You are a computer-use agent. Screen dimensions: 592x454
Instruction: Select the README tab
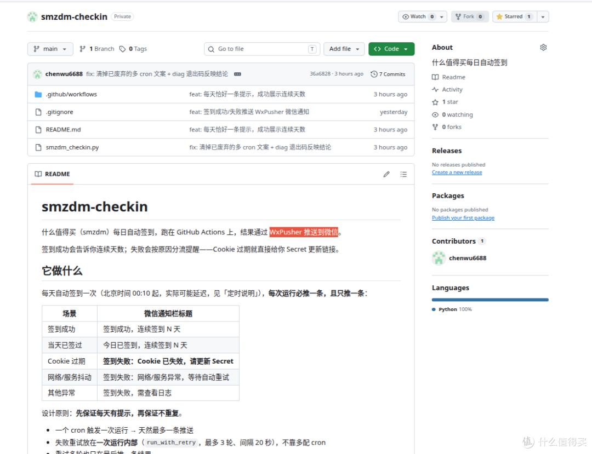tap(52, 174)
